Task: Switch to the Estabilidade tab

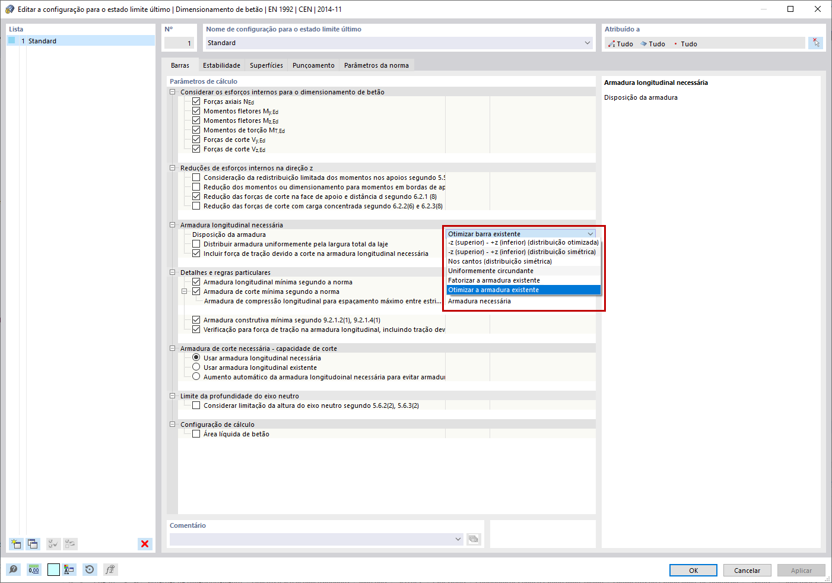Action: click(221, 65)
